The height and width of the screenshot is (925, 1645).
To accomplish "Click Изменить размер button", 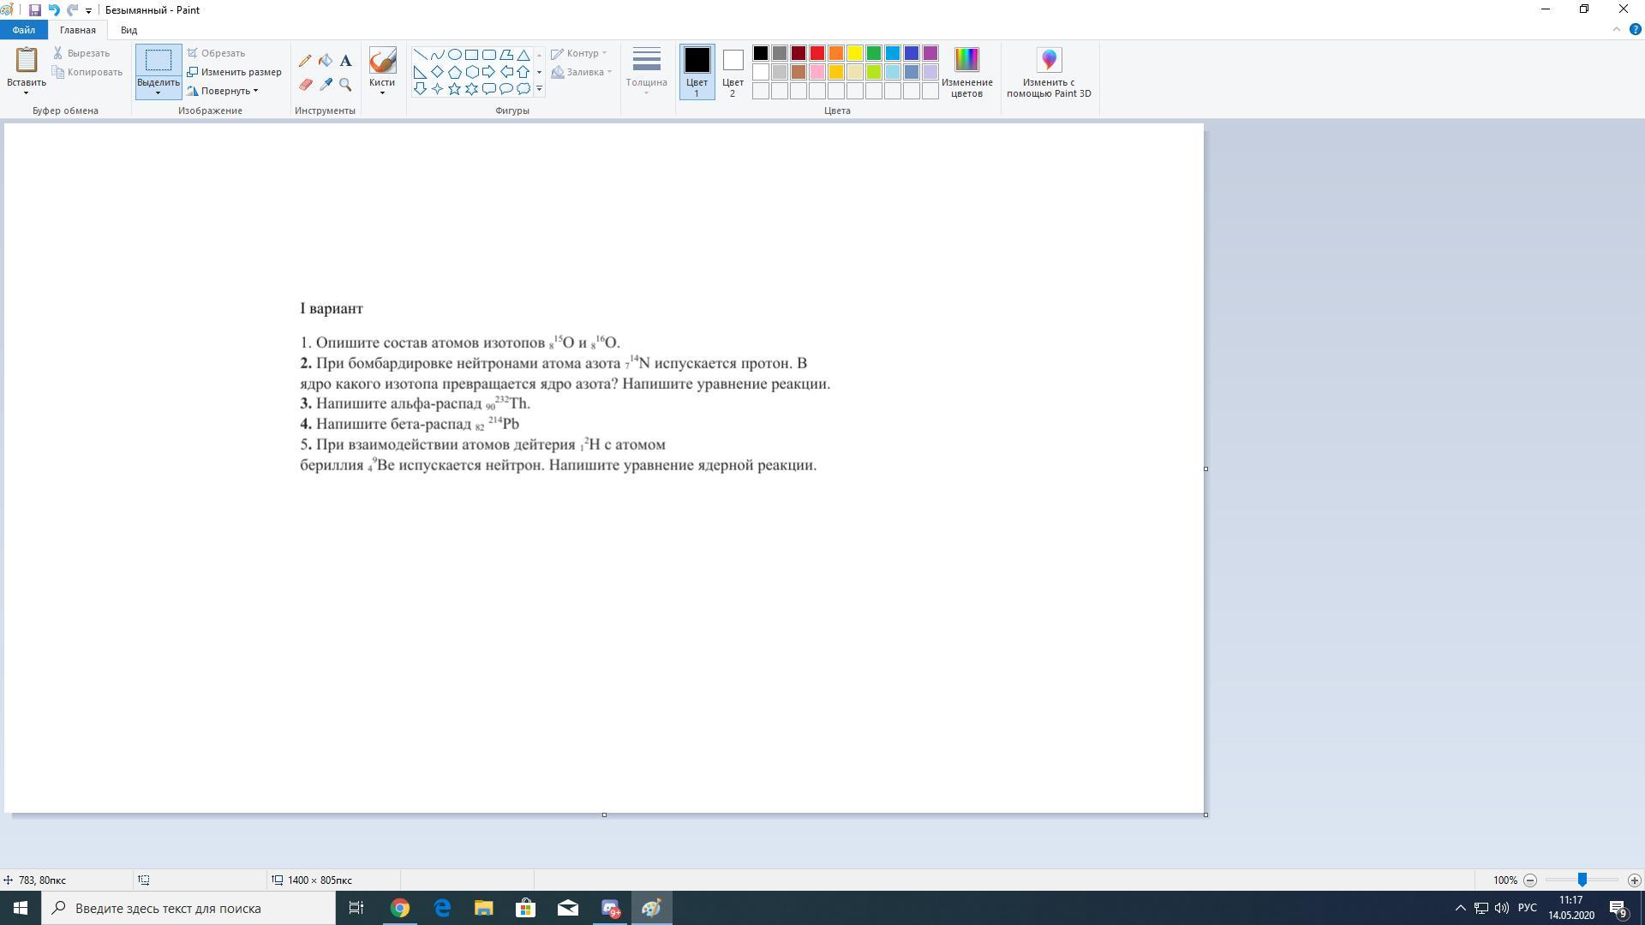I will 234,72.
